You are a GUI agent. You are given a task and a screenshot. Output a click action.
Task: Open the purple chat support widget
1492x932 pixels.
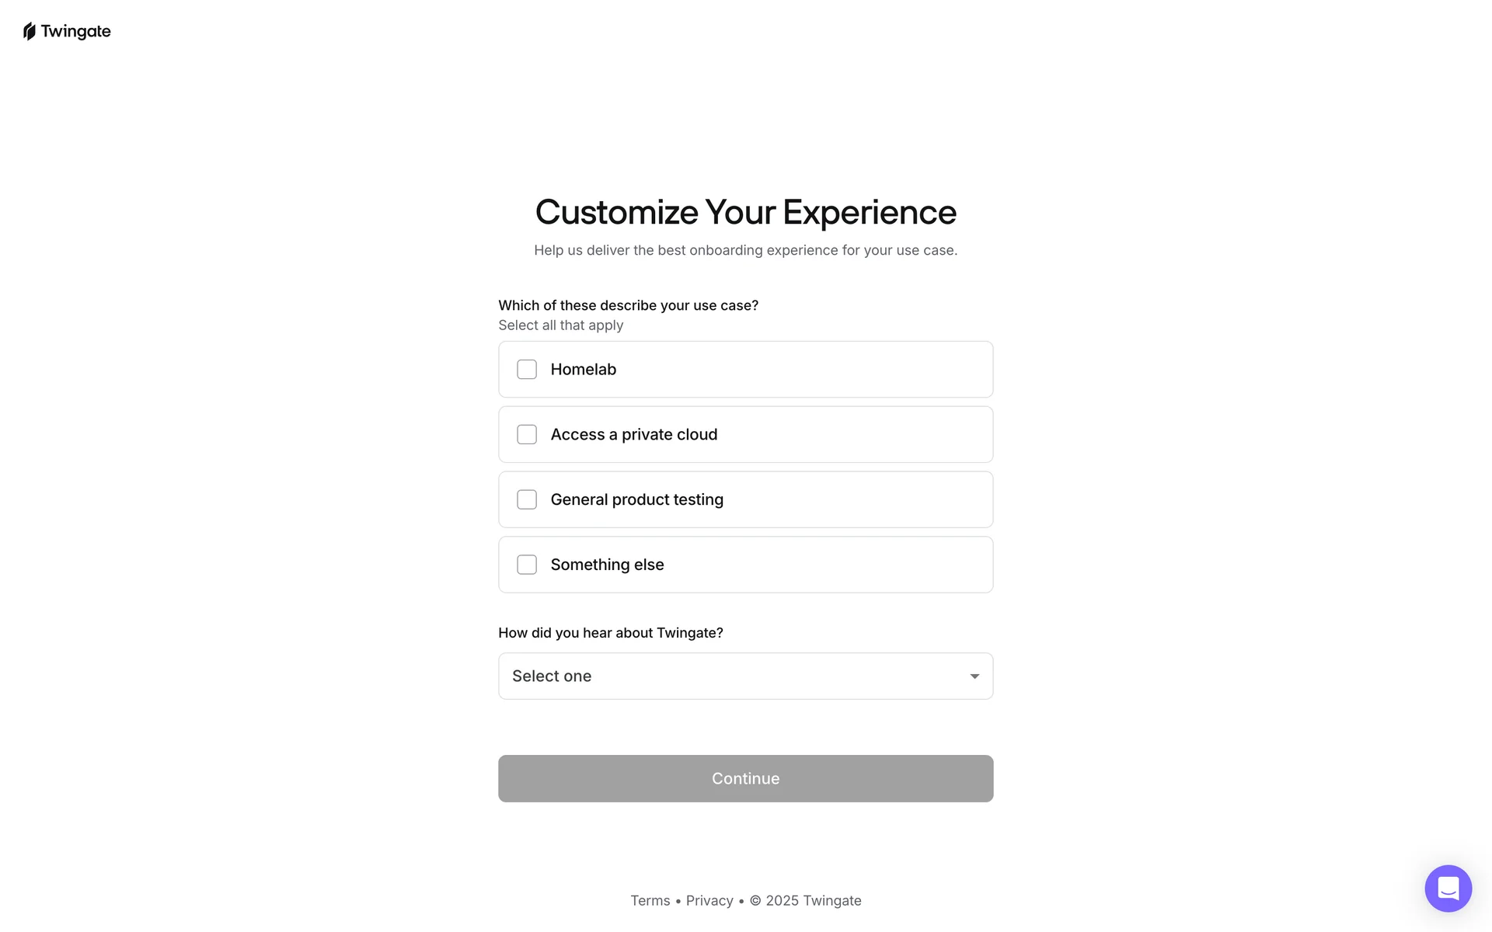[x=1448, y=888]
